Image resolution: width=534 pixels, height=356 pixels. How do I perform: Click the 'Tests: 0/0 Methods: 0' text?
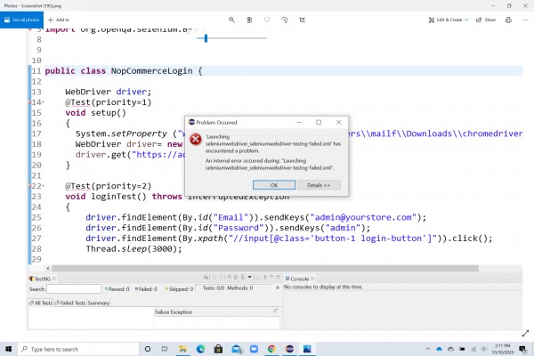pos(228,288)
